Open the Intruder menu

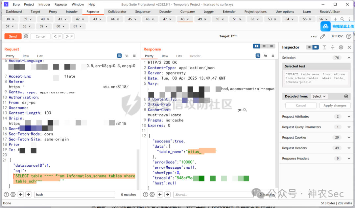tap(44, 4)
